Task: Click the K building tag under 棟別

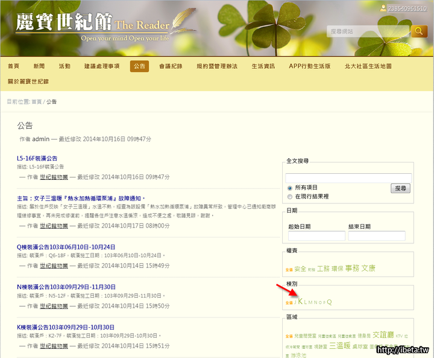Action: pyautogui.click(x=300, y=301)
